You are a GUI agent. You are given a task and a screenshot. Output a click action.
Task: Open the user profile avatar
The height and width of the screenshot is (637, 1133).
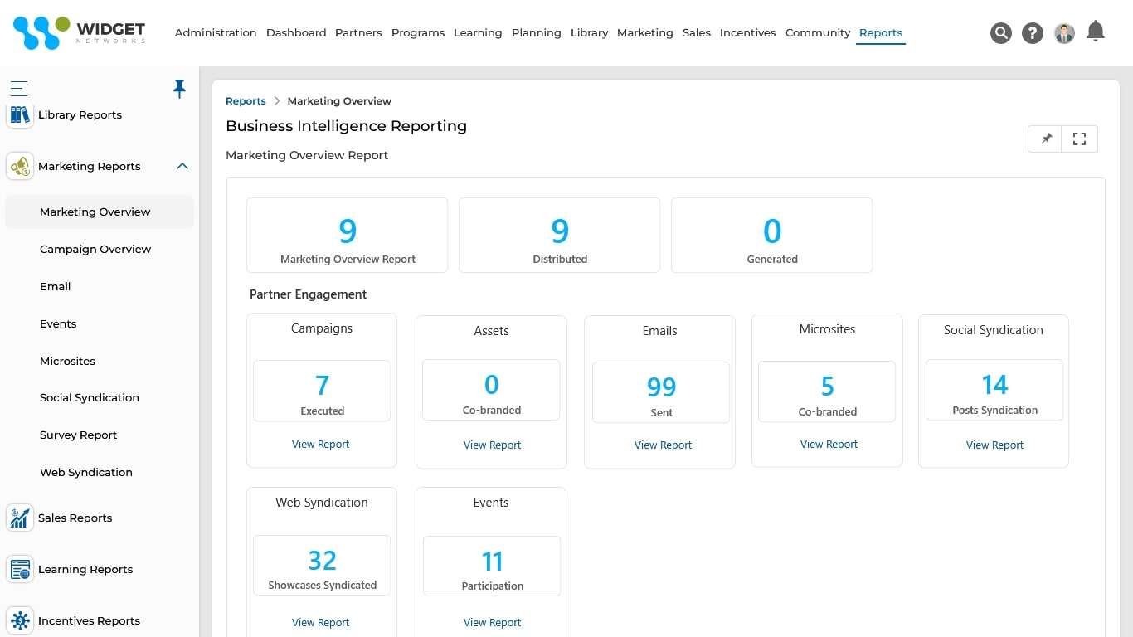click(x=1064, y=33)
